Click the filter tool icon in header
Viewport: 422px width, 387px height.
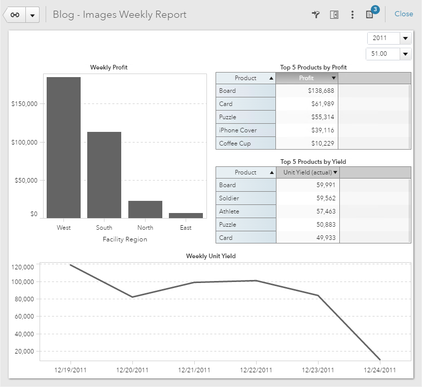[315, 15]
